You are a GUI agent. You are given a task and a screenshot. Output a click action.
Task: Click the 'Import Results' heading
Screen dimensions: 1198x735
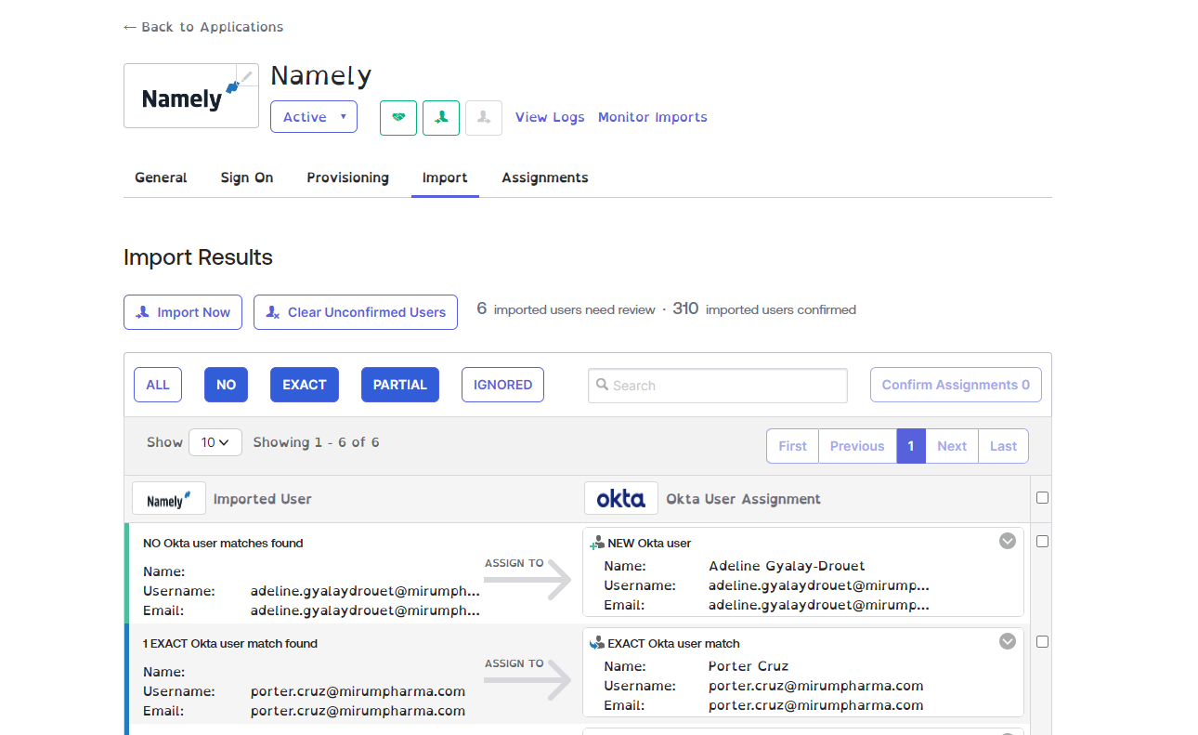(198, 257)
